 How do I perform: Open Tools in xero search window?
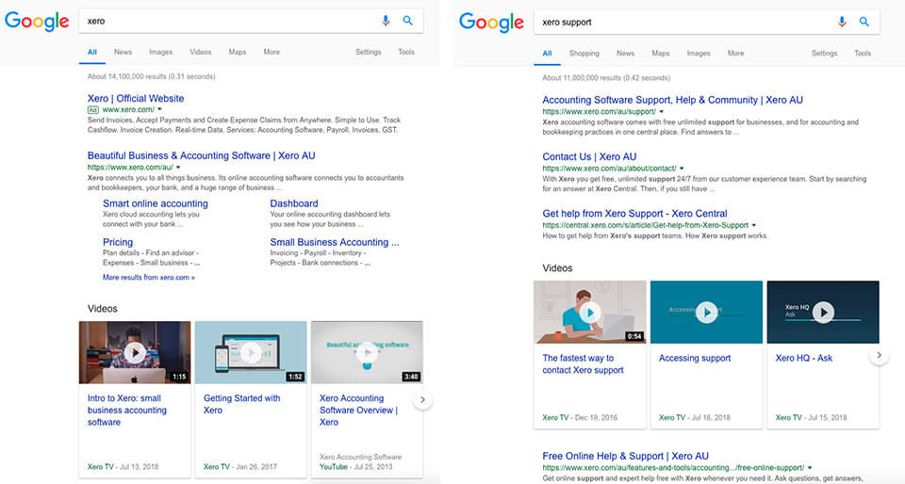click(x=406, y=52)
